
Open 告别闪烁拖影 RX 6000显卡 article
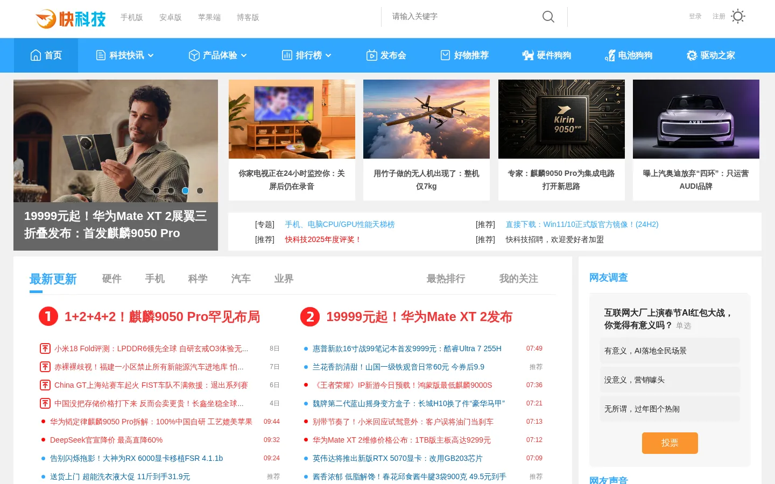click(136, 458)
